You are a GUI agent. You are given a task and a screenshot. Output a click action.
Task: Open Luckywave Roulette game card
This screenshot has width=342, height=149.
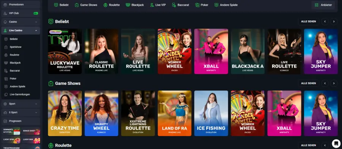(65, 51)
